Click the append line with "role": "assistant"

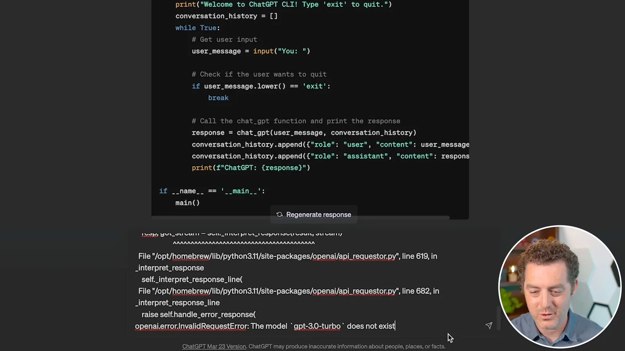click(330, 156)
